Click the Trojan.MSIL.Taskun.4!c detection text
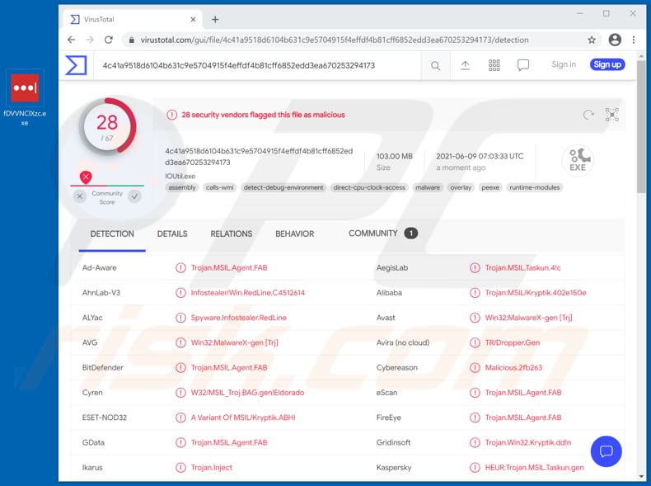 (x=522, y=267)
